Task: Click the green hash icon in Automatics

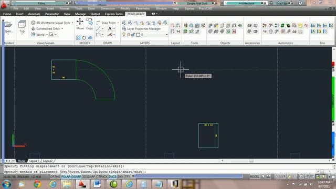Action: click(x=282, y=26)
